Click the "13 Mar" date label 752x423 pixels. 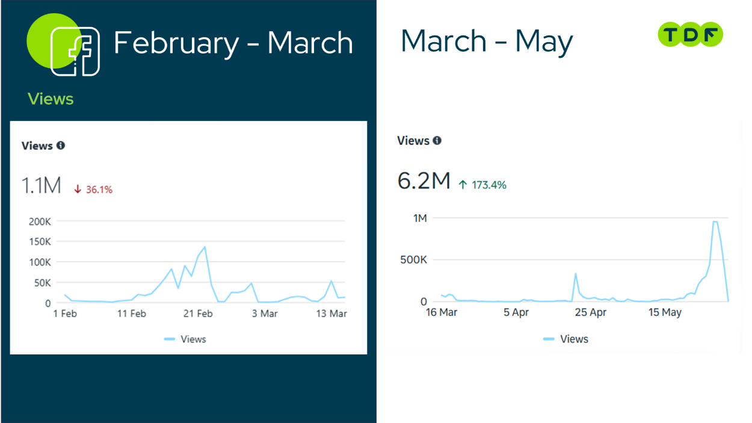click(x=331, y=313)
